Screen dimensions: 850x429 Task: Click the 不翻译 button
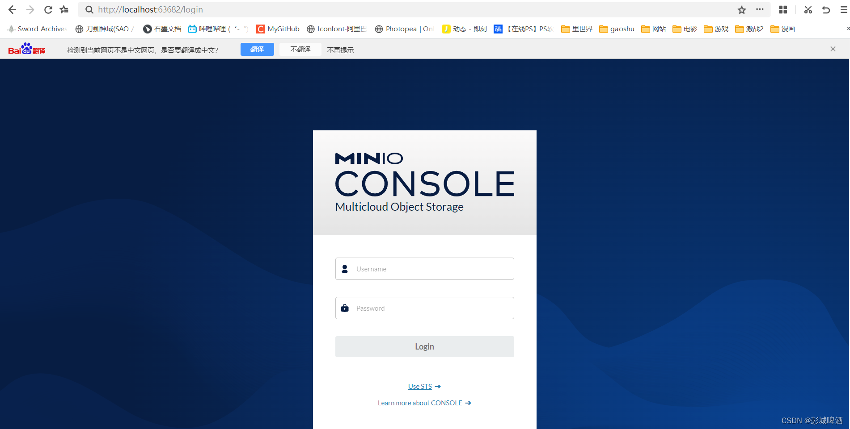(x=300, y=49)
